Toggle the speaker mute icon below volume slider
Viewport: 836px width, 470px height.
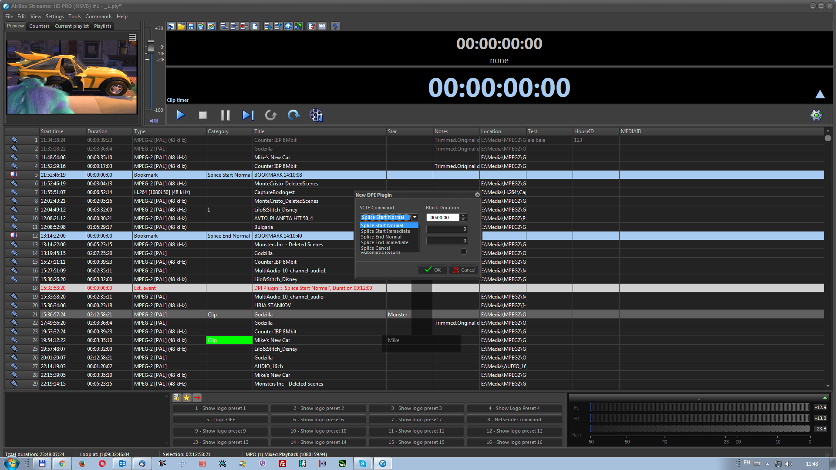154,121
